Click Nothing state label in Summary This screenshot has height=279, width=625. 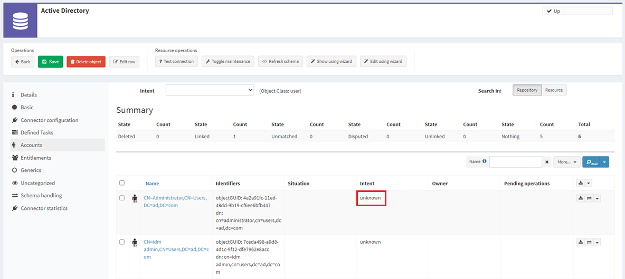click(510, 137)
